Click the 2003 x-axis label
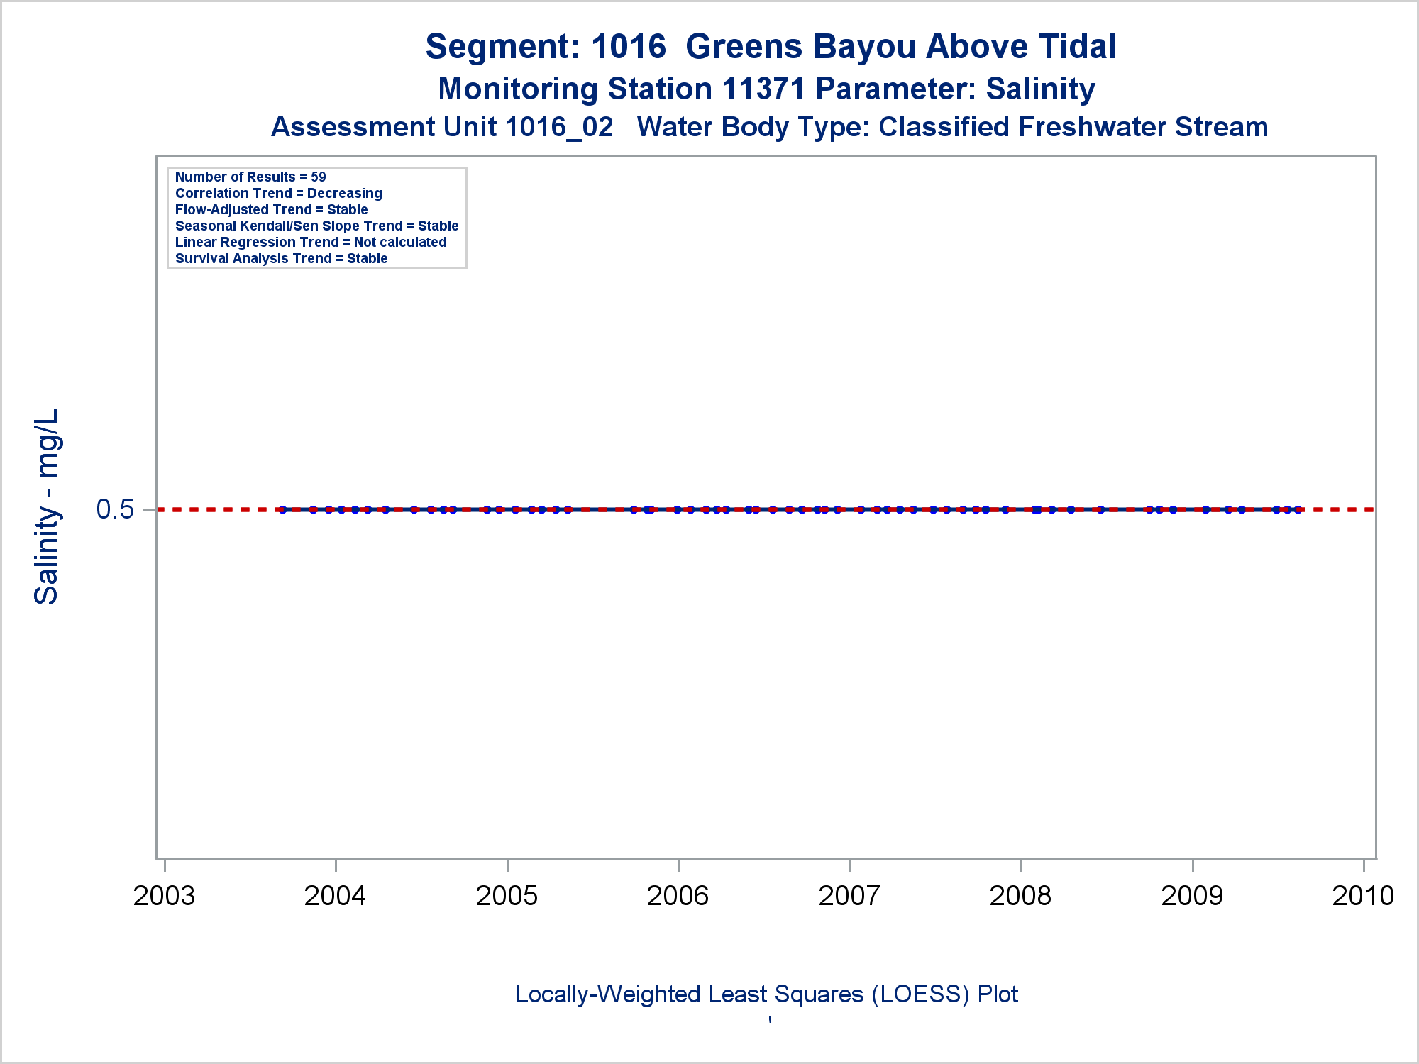This screenshot has height=1064, width=1419. coord(164,896)
